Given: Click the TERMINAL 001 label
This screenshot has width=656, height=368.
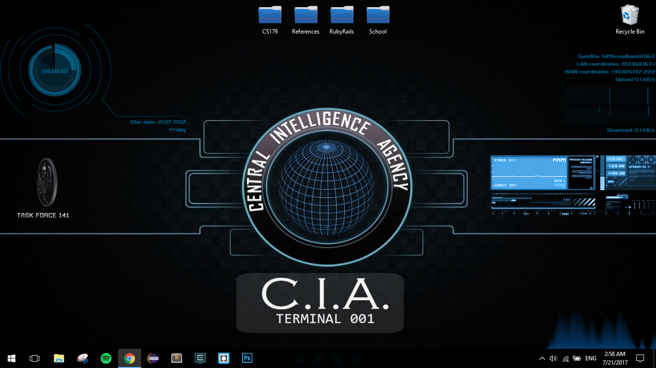Looking at the screenshot, I should click(326, 318).
